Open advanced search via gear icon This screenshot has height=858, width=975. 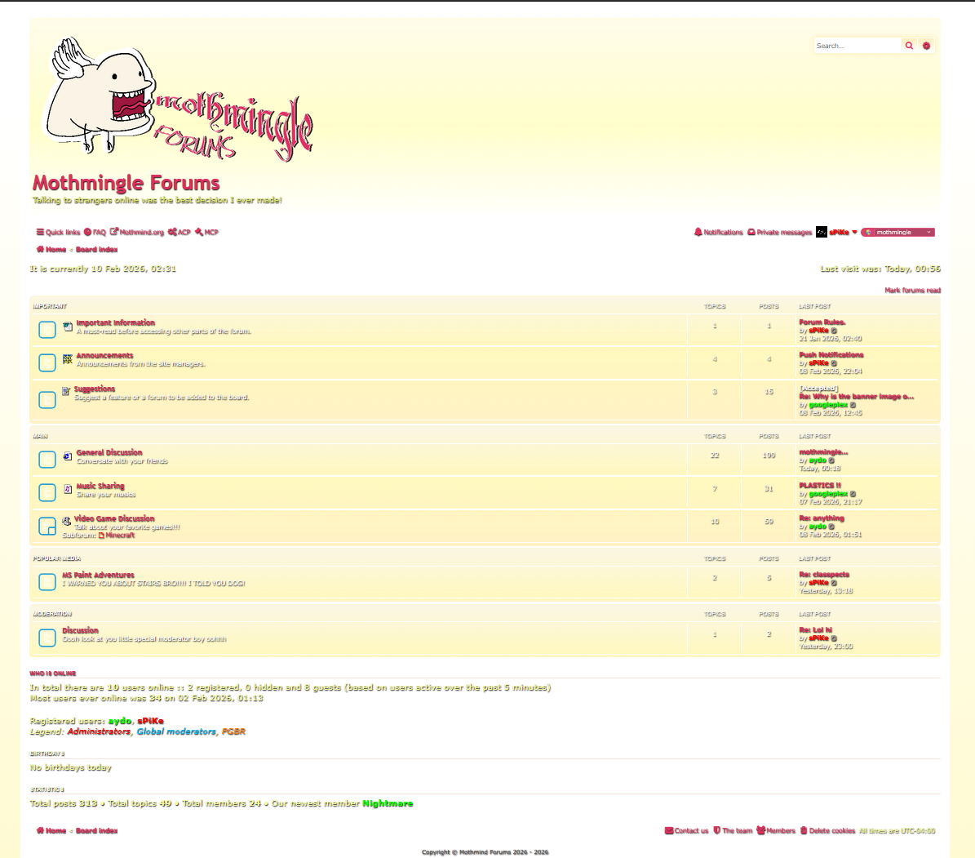pyautogui.click(x=926, y=46)
